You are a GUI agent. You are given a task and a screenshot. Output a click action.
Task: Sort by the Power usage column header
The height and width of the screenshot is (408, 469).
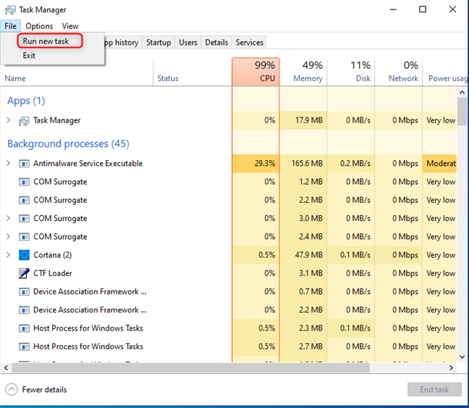click(446, 72)
